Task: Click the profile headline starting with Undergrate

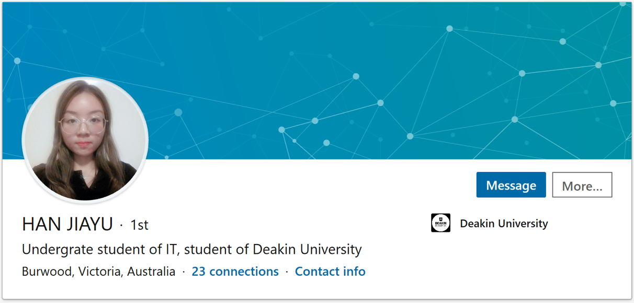Action: click(x=191, y=249)
